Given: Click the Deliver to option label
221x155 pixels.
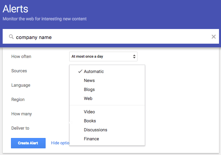Looking at the screenshot, I should click(x=20, y=128).
